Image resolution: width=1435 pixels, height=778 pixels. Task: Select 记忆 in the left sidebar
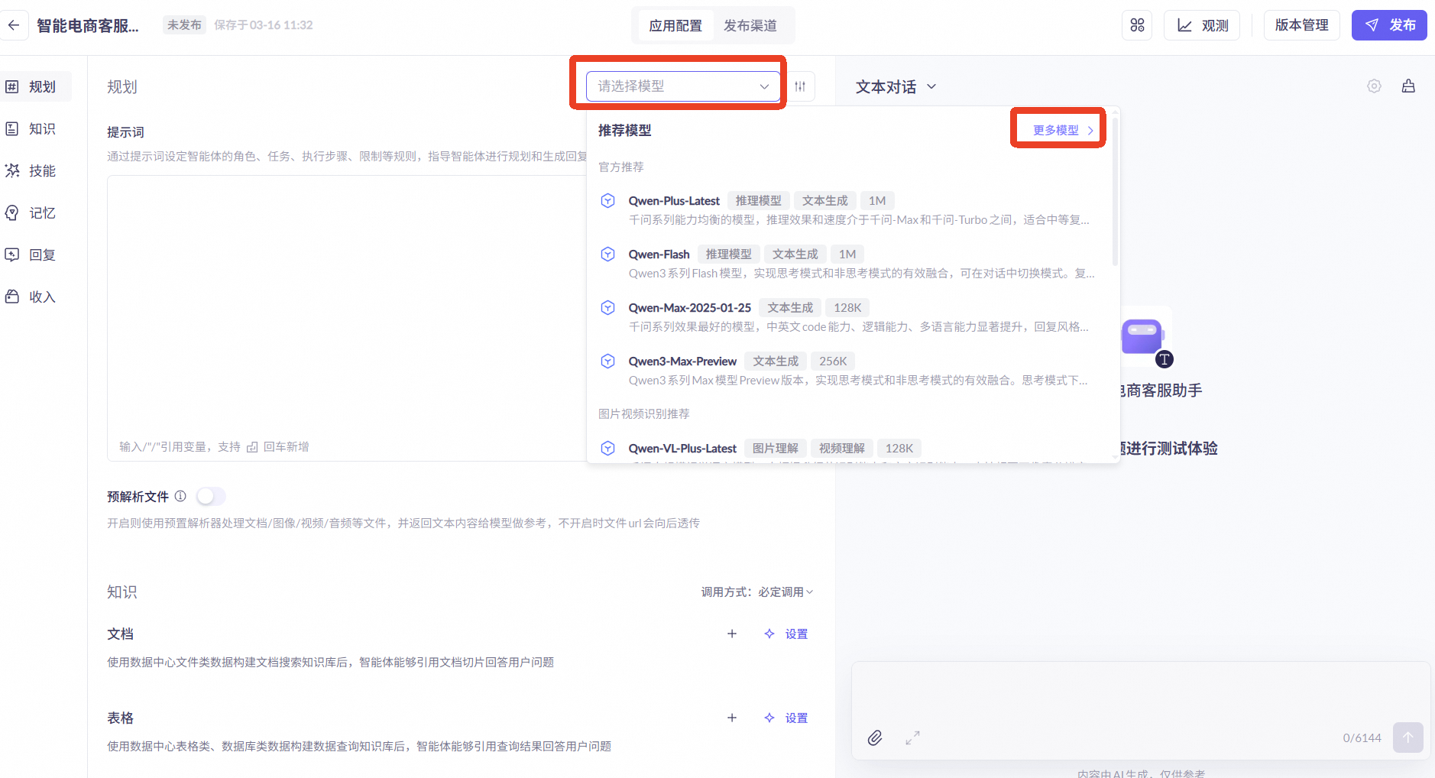(35, 212)
